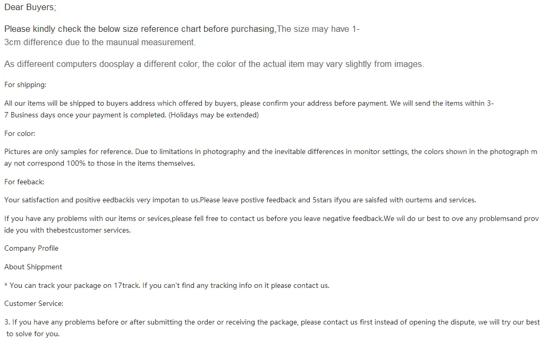Image resolution: width=559 pixels, height=341 pixels.
Task: Click the "Dear Buyers;" greeting text
Action: click(30, 7)
